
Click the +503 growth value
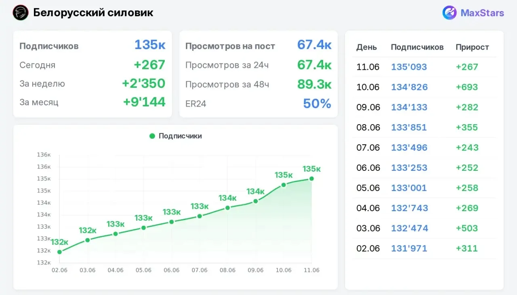point(467,228)
